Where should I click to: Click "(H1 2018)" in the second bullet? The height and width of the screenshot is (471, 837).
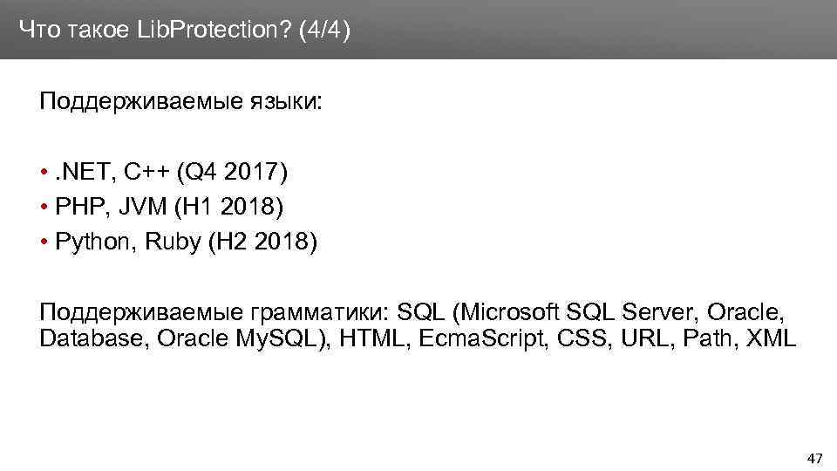(230, 208)
